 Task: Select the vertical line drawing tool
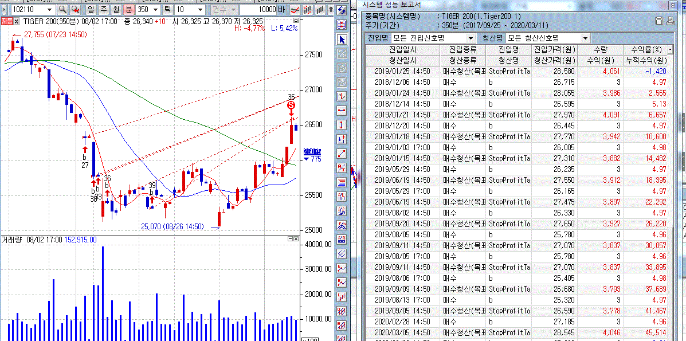tap(342, 125)
